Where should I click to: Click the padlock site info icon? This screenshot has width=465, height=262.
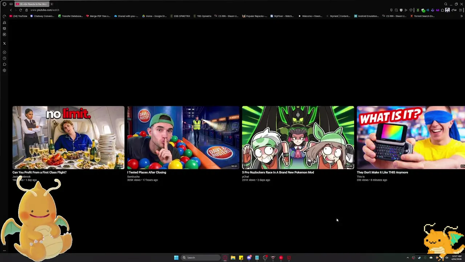coord(26,10)
